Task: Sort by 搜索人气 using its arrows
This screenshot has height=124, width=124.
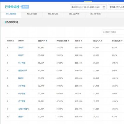Action: click(x=46, y=41)
